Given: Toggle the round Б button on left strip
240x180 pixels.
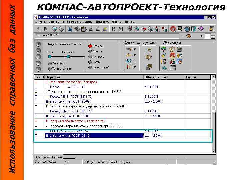Looking at the screenshot, I should 38,57.
